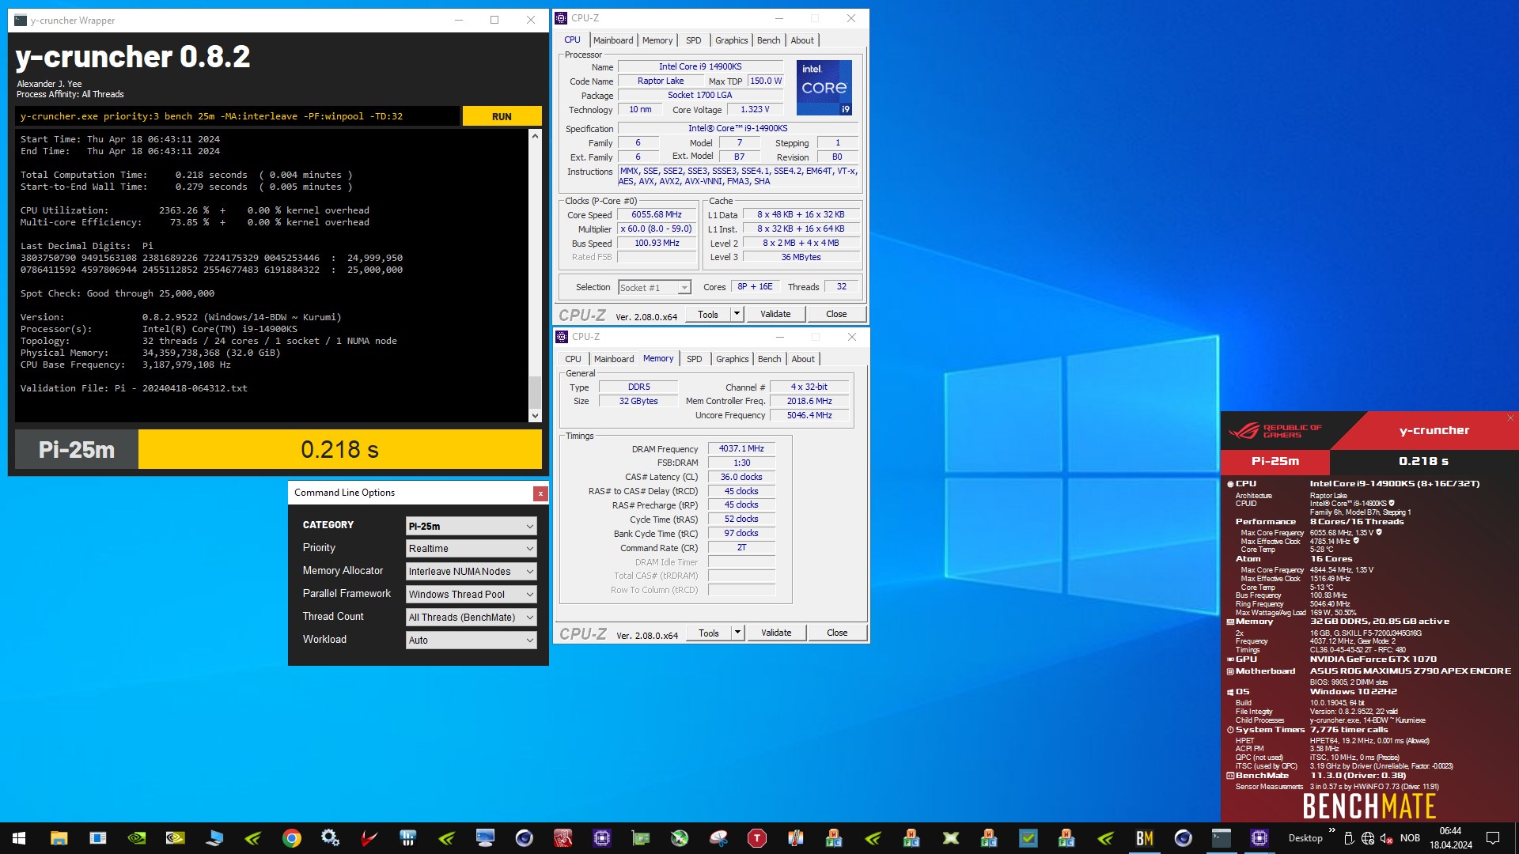Click the CAS# Latency 36.0 clocks value
Image resolution: width=1519 pixels, height=854 pixels.
[x=741, y=477]
